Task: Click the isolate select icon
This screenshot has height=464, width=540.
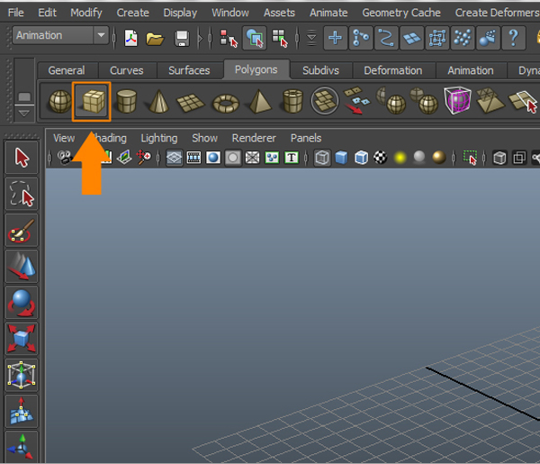Action: (470, 158)
